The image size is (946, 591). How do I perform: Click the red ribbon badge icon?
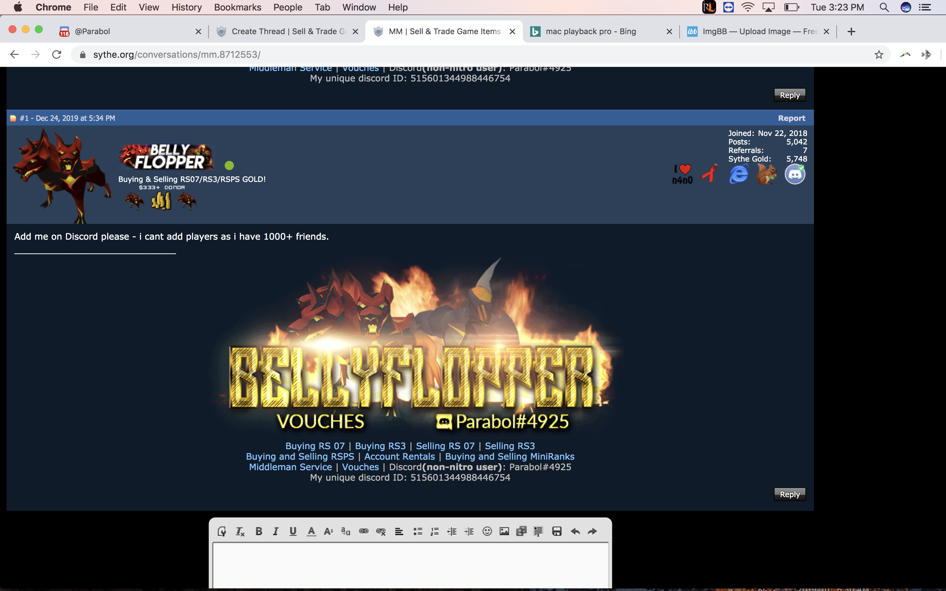(x=710, y=174)
